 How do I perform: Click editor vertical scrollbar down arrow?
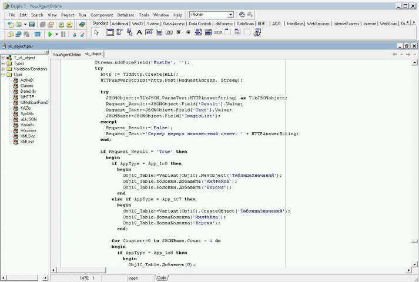(x=414, y=264)
